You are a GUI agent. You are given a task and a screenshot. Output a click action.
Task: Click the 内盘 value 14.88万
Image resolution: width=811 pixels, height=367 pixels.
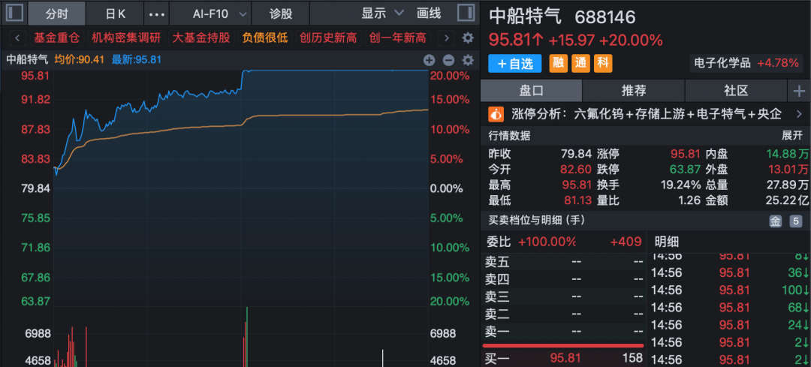[787, 154]
